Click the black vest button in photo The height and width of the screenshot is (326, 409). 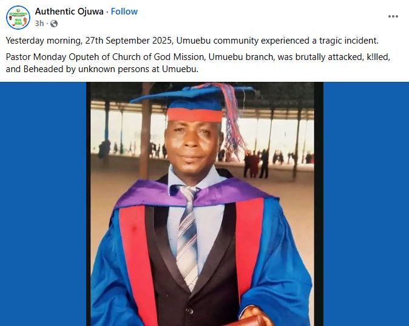click(x=189, y=311)
